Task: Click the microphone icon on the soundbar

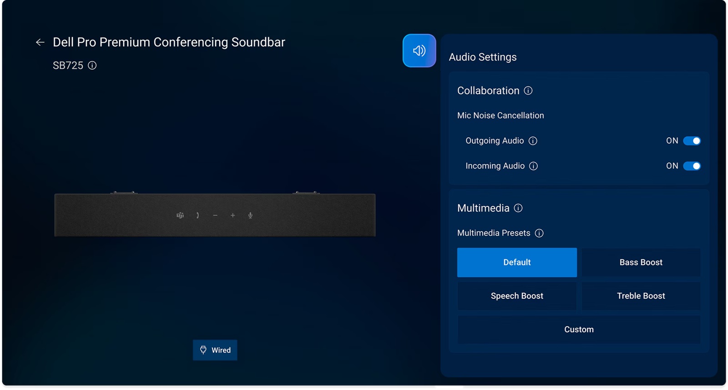Action: pos(250,215)
